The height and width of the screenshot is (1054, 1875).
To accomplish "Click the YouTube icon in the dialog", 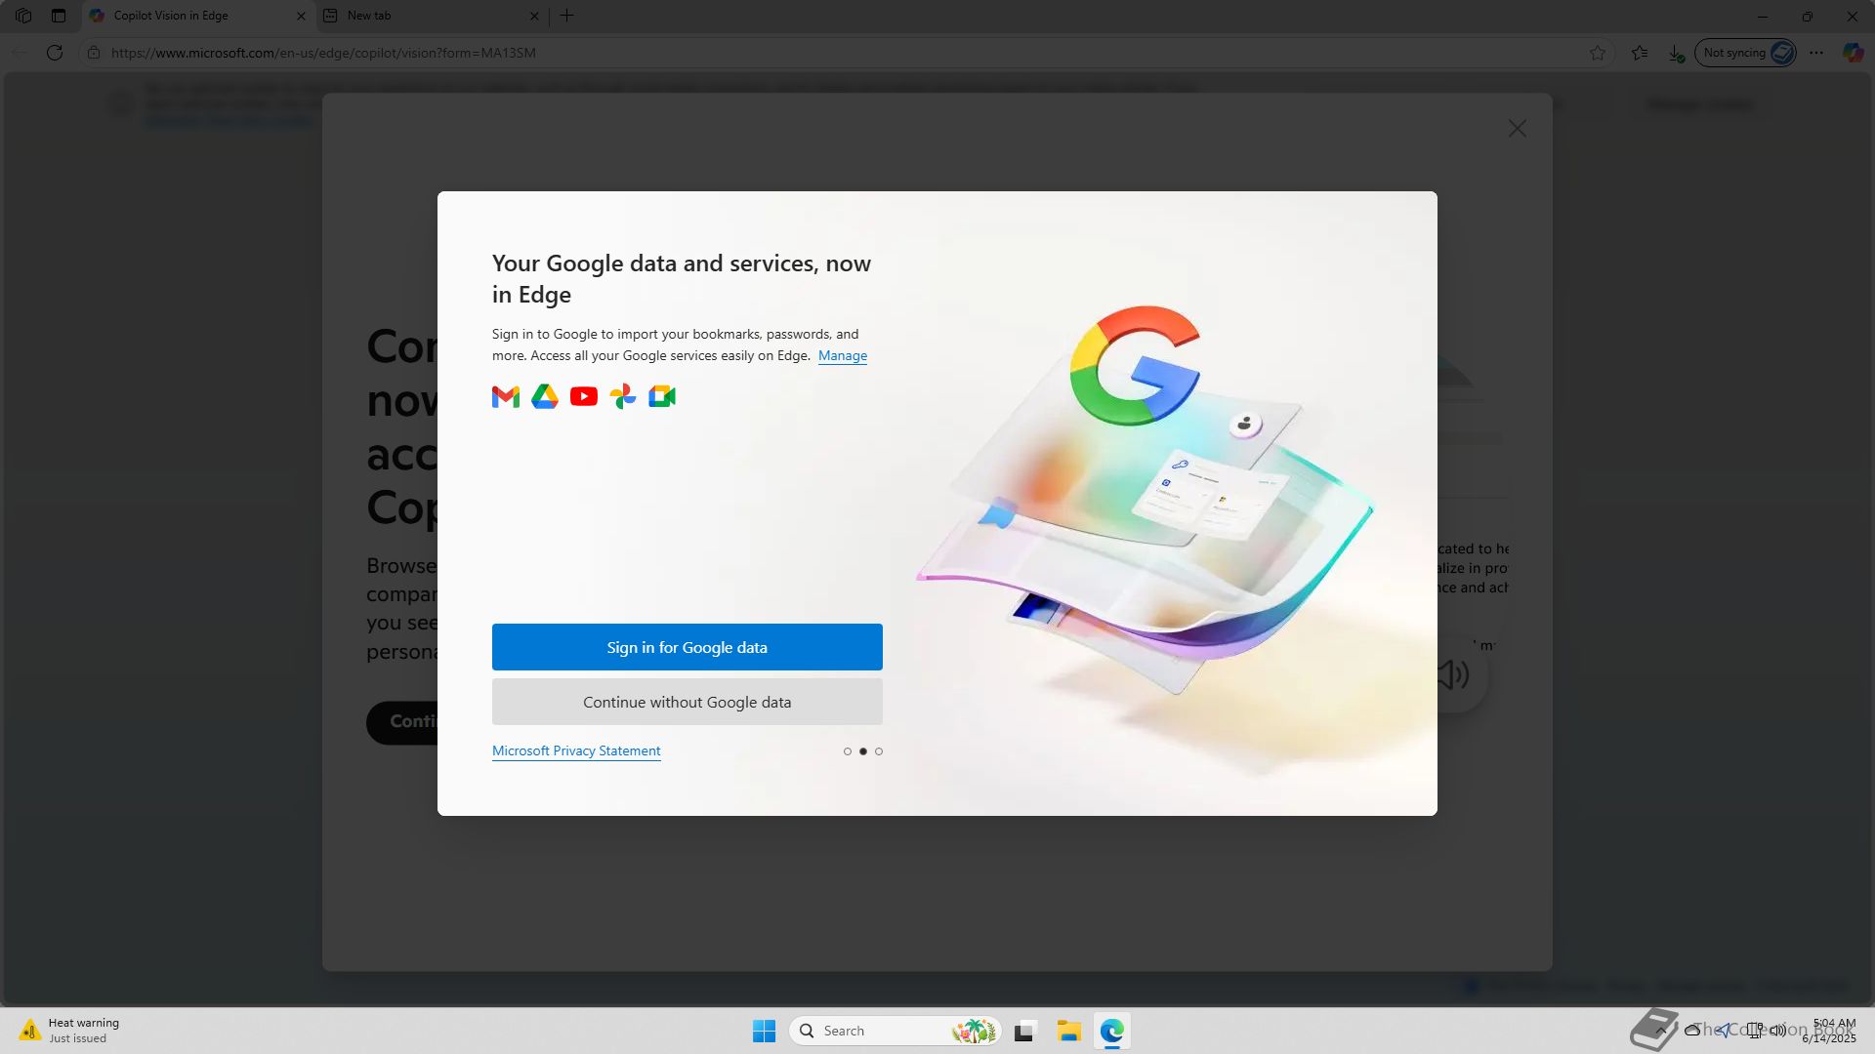I will click(584, 396).
